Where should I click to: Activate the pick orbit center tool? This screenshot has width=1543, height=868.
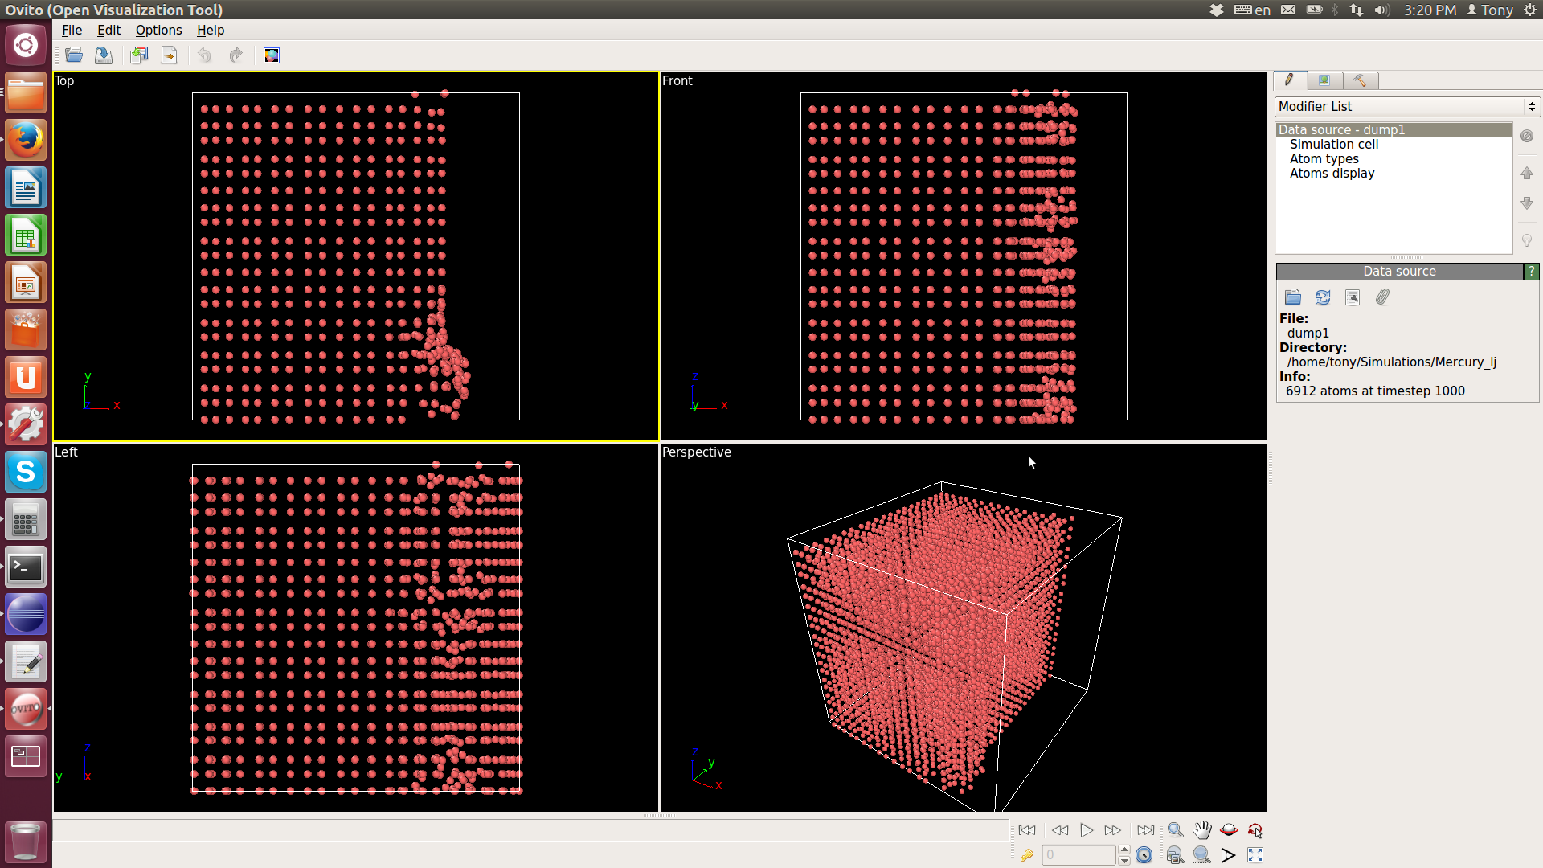tap(1254, 830)
